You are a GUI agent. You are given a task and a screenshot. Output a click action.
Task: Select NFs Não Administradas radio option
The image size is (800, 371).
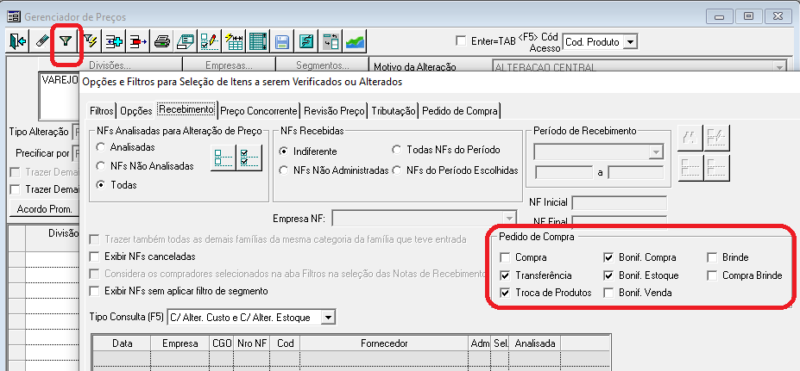click(284, 170)
